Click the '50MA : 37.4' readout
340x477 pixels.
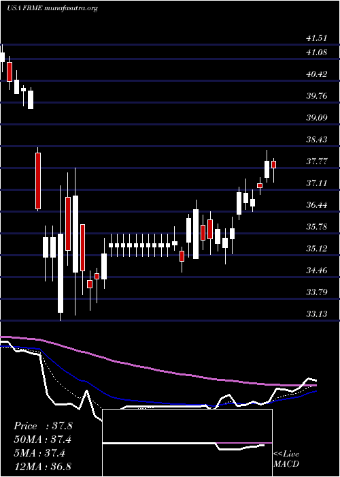point(43,440)
